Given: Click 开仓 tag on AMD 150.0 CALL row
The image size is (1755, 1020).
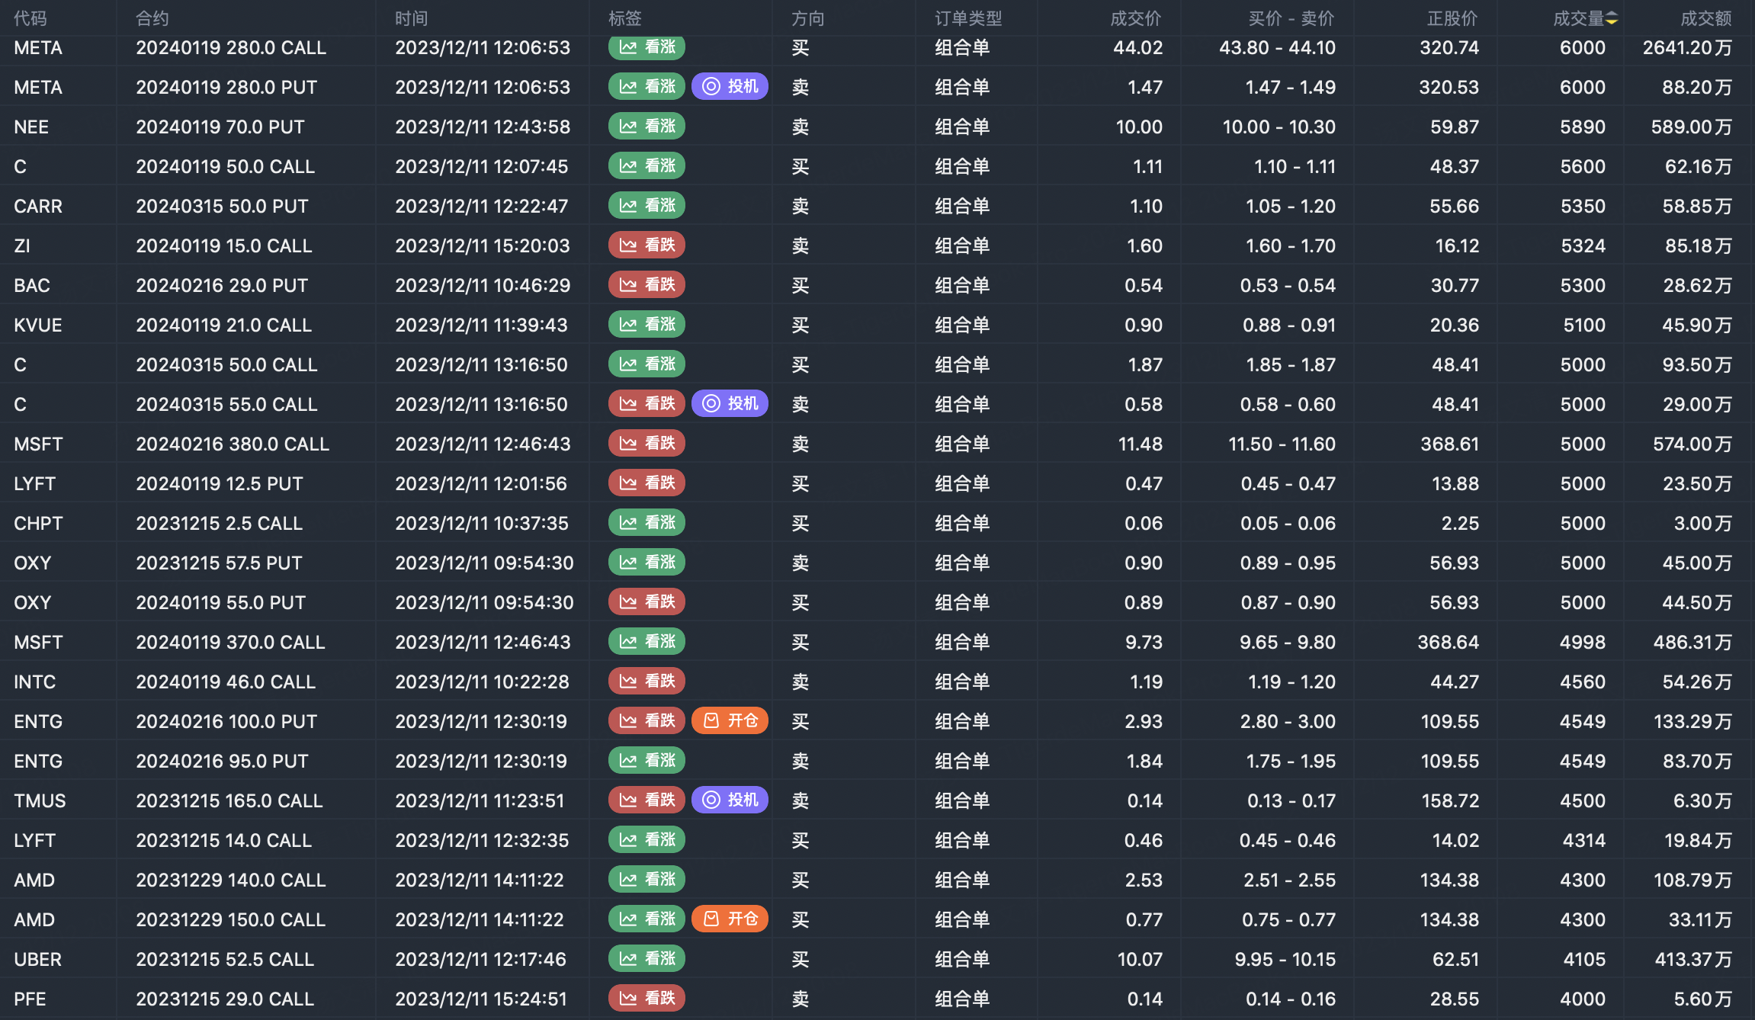Looking at the screenshot, I should (730, 919).
